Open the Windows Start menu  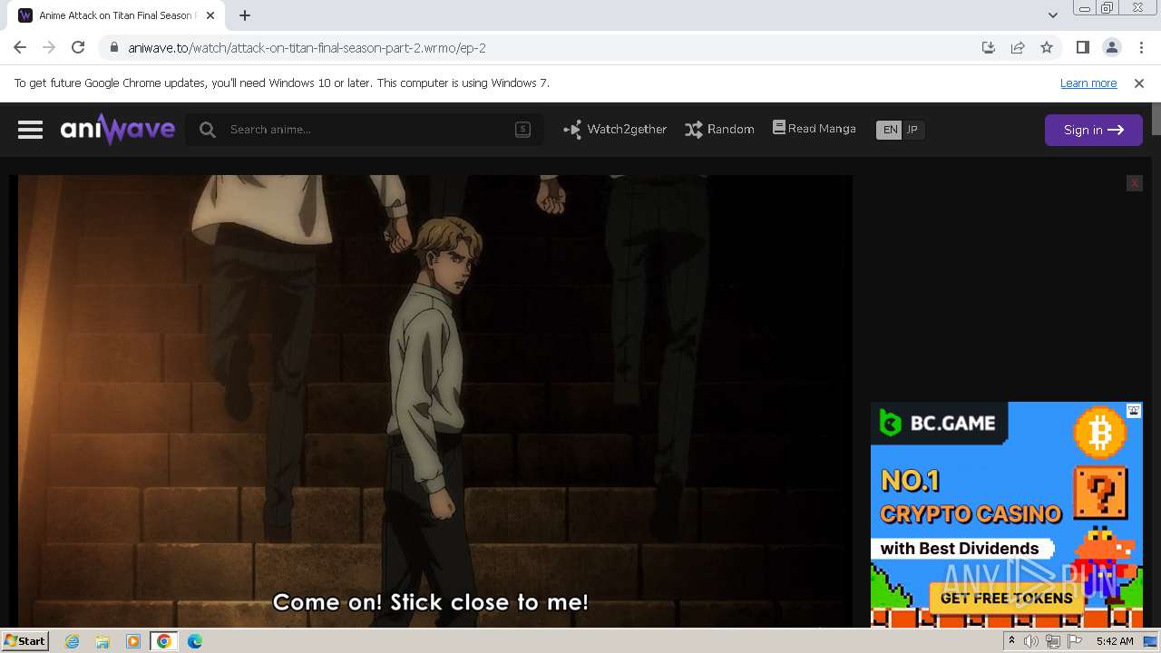24,641
